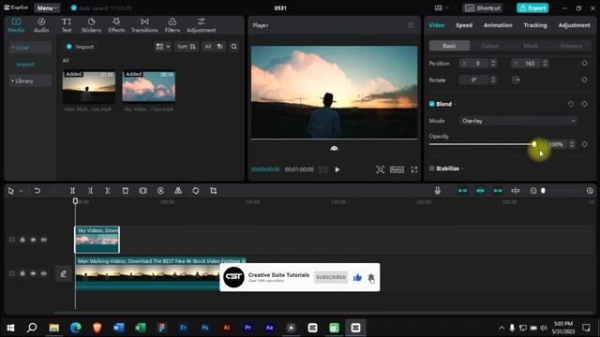The image size is (600, 337).
Task: Open the media view layout dropdown
Action: pyautogui.click(x=162, y=47)
